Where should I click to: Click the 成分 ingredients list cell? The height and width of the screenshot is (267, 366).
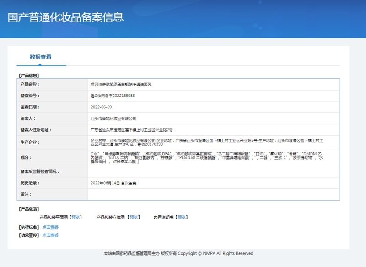214,157
